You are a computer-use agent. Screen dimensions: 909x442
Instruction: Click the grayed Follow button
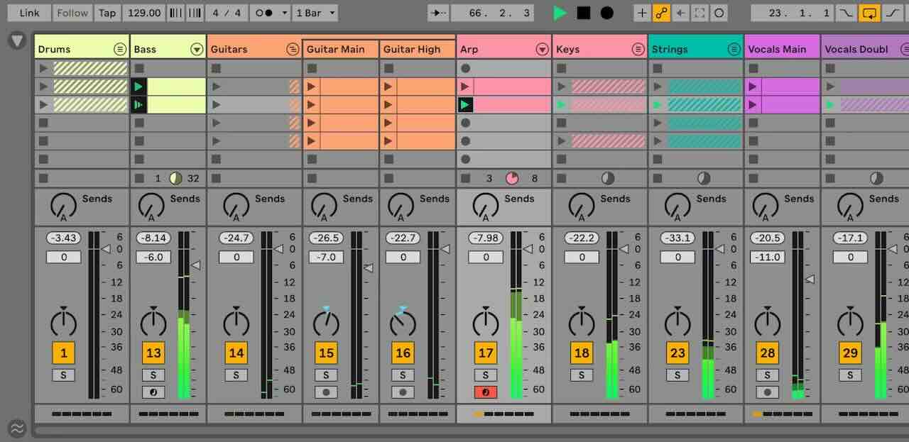click(x=72, y=13)
